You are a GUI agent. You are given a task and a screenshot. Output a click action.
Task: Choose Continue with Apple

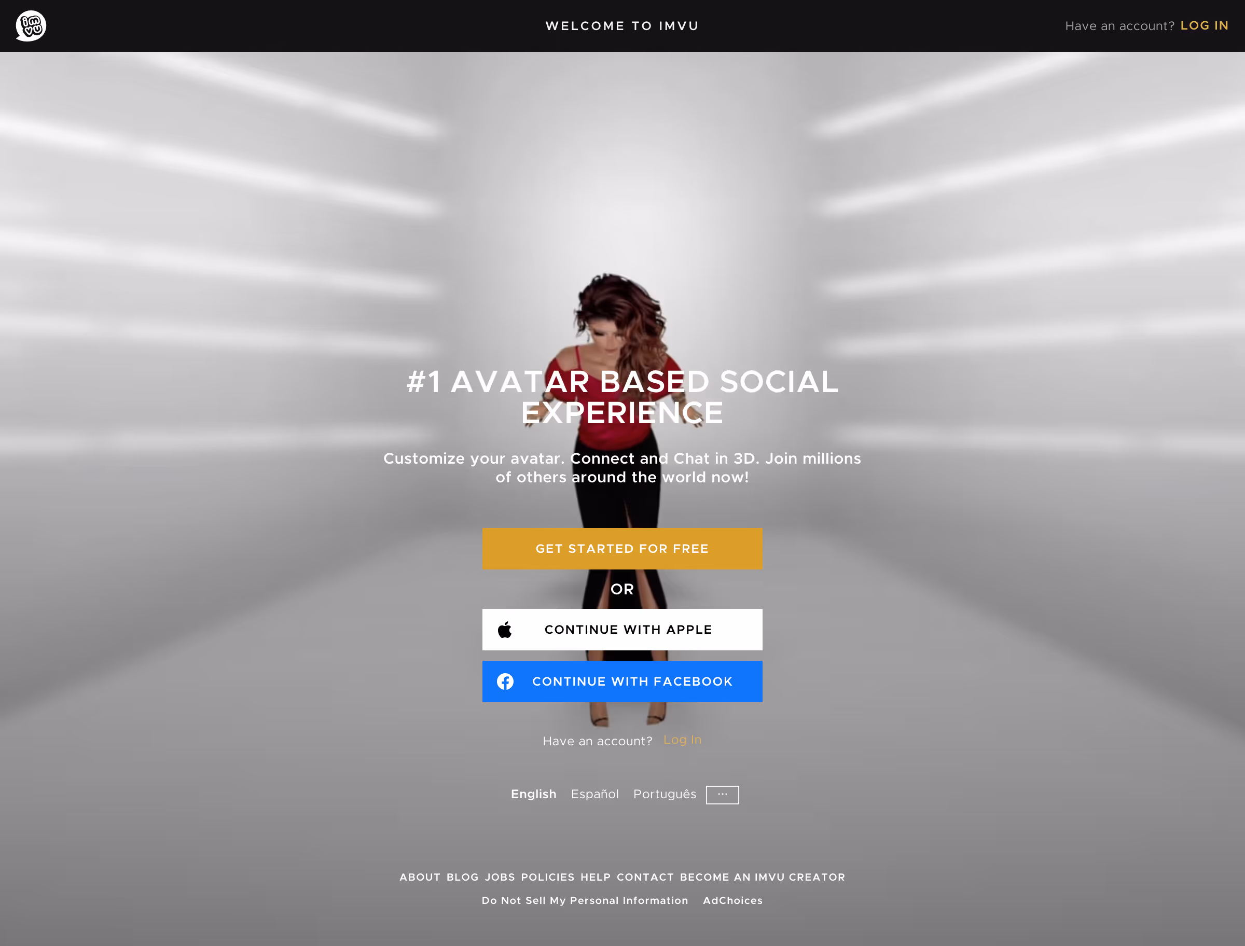click(622, 630)
